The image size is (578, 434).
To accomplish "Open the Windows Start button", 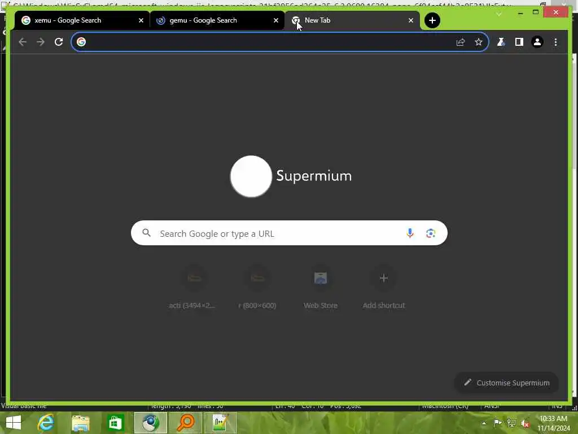I will [14, 423].
